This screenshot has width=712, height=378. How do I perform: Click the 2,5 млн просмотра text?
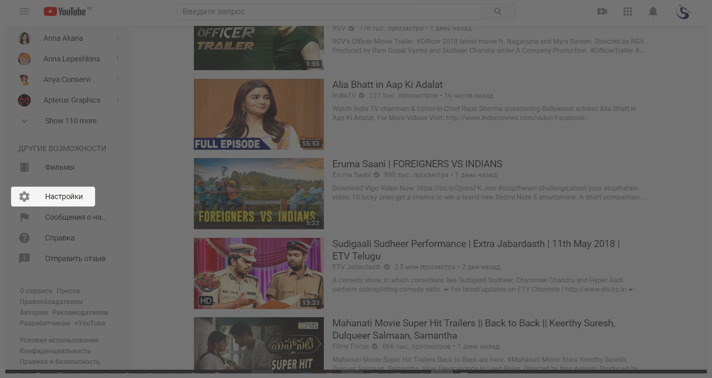pos(425,267)
